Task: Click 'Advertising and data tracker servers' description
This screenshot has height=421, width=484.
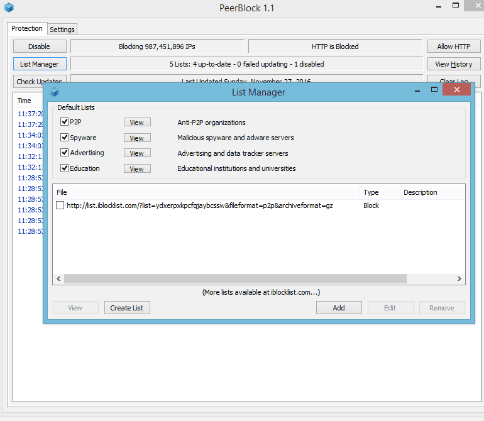Action: tap(233, 153)
